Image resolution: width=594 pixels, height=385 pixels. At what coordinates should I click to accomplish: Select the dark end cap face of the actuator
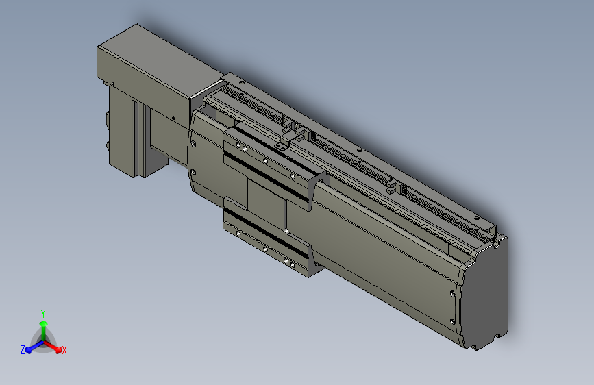[x=486, y=294]
